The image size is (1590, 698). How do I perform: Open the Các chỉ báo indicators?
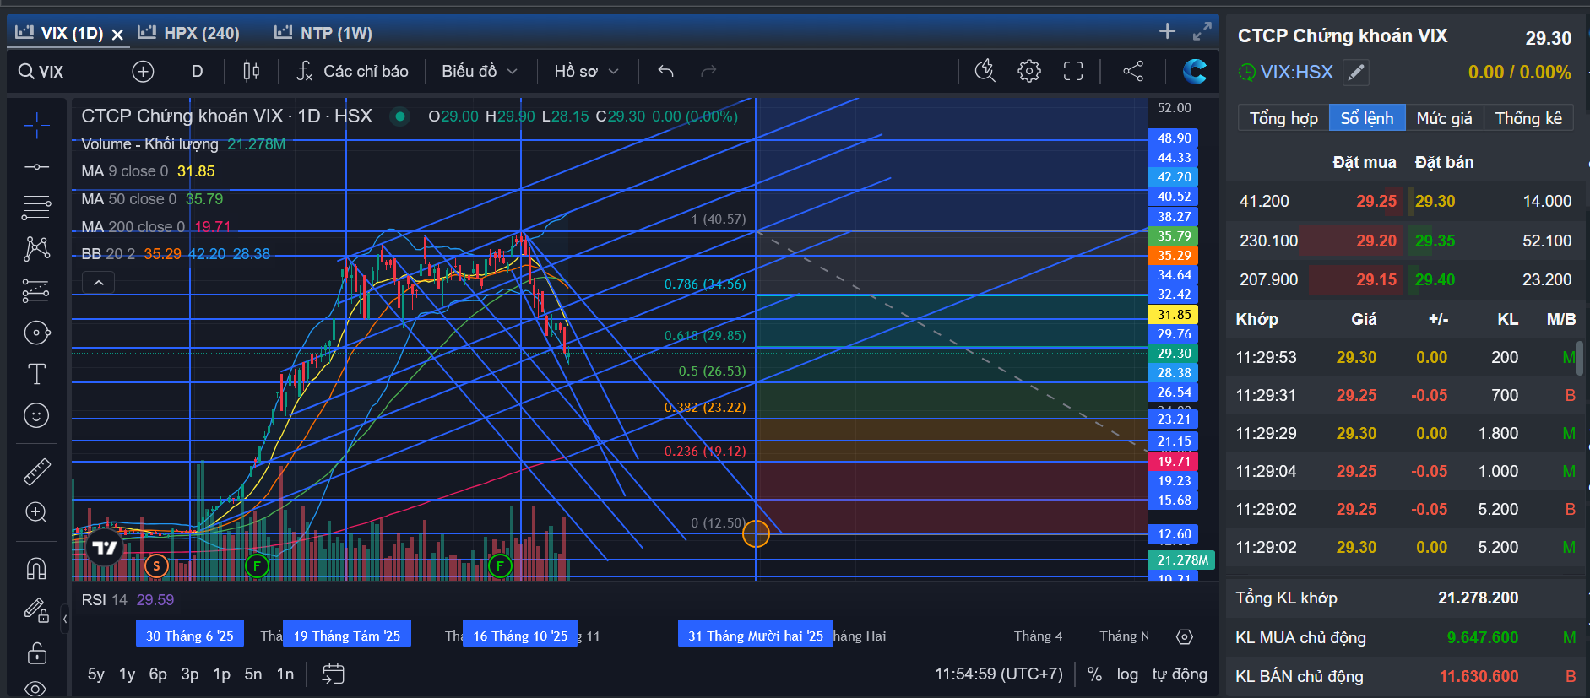coord(352,72)
